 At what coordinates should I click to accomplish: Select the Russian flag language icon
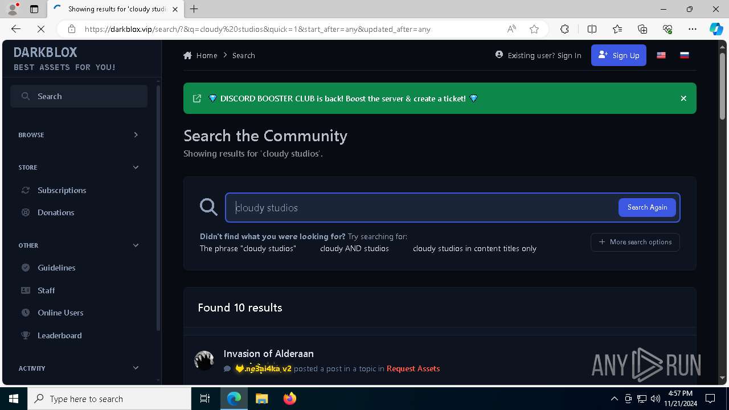[685, 55]
